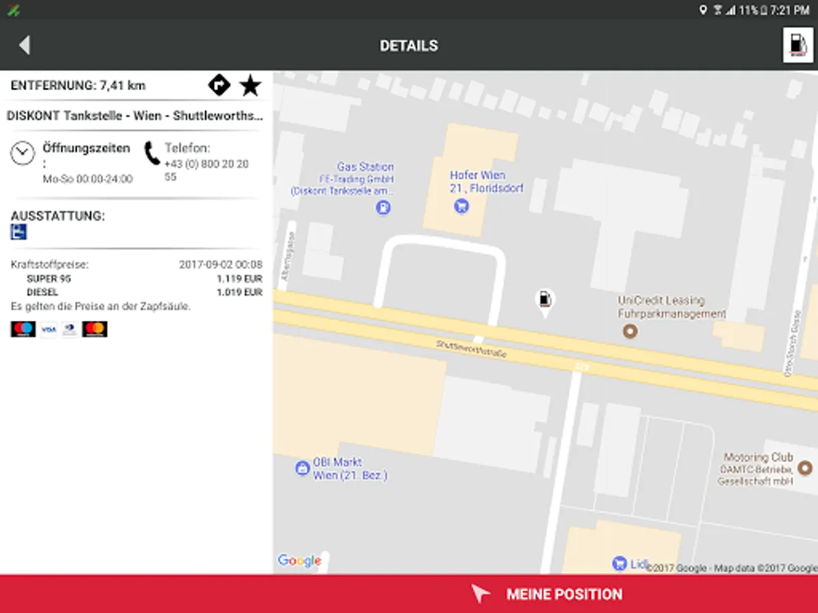This screenshot has height=613, width=818.
Task: Open the fuel pump icon in header
Action: point(798,46)
